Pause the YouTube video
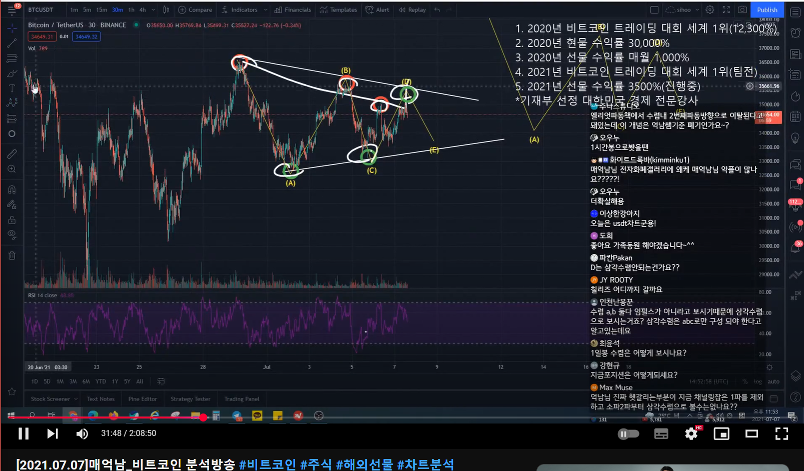This screenshot has height=471, width=804. (x=24, y=433)
